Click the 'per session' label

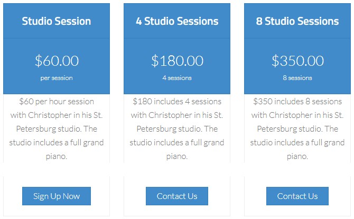click(57, 78)
